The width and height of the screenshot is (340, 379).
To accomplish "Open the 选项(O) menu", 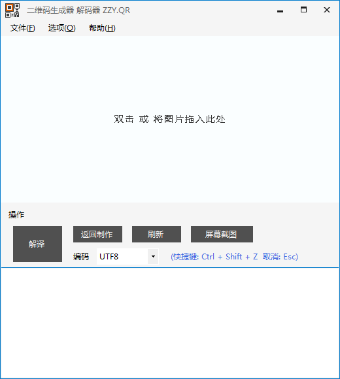I will click(62, 28).
